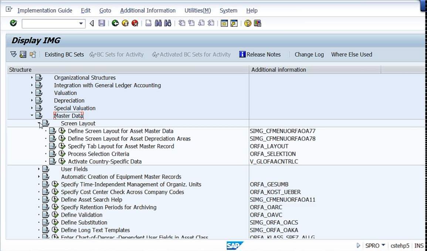Expand the Valuation node
Viewport: 427px width, 251px height.
[31, 93]
